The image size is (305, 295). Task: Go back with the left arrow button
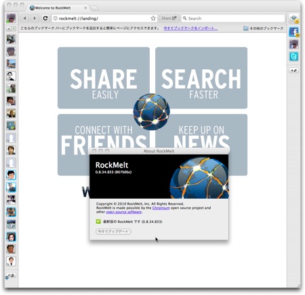25,18
